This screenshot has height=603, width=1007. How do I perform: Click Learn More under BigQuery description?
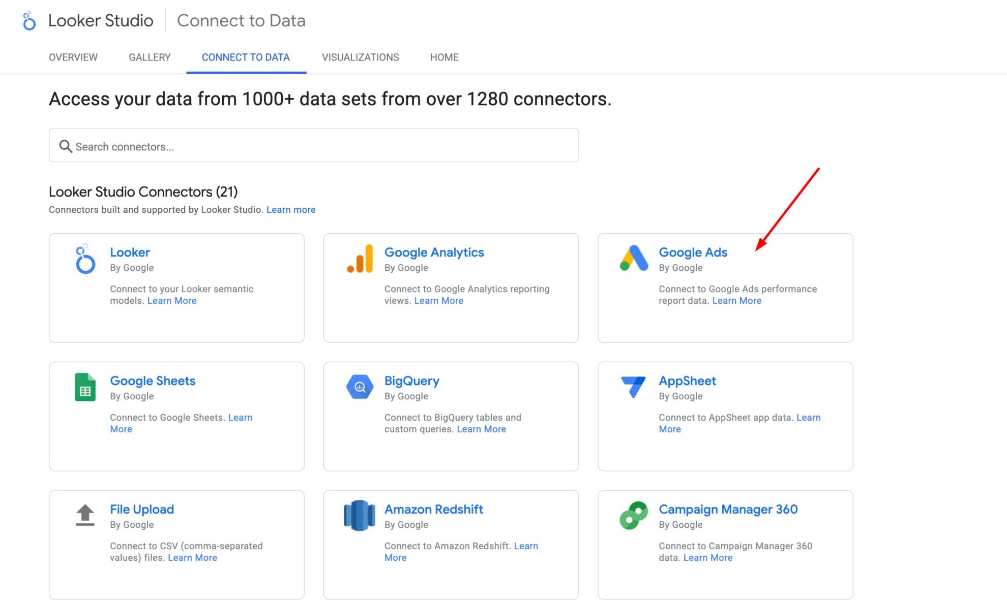tap(481, 429)
